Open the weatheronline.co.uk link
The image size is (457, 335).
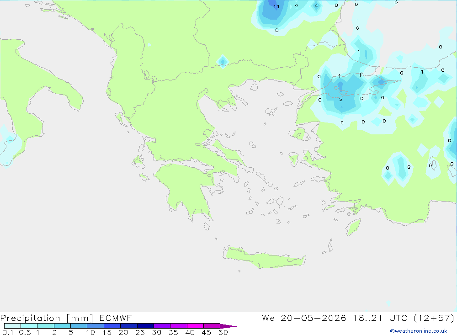click(419, 331)
